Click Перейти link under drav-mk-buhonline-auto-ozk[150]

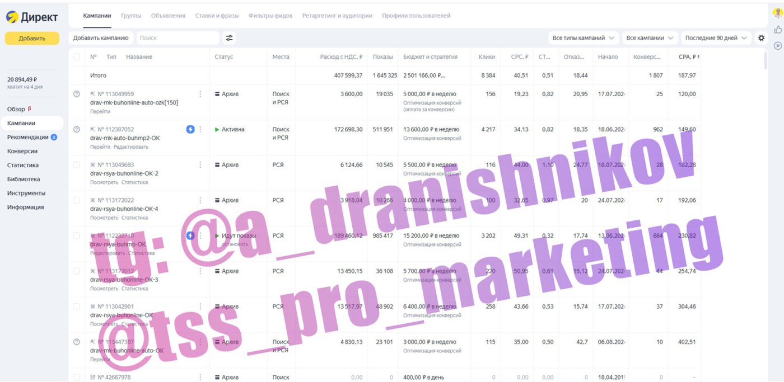pyautogui.click(x=100, y=111)
